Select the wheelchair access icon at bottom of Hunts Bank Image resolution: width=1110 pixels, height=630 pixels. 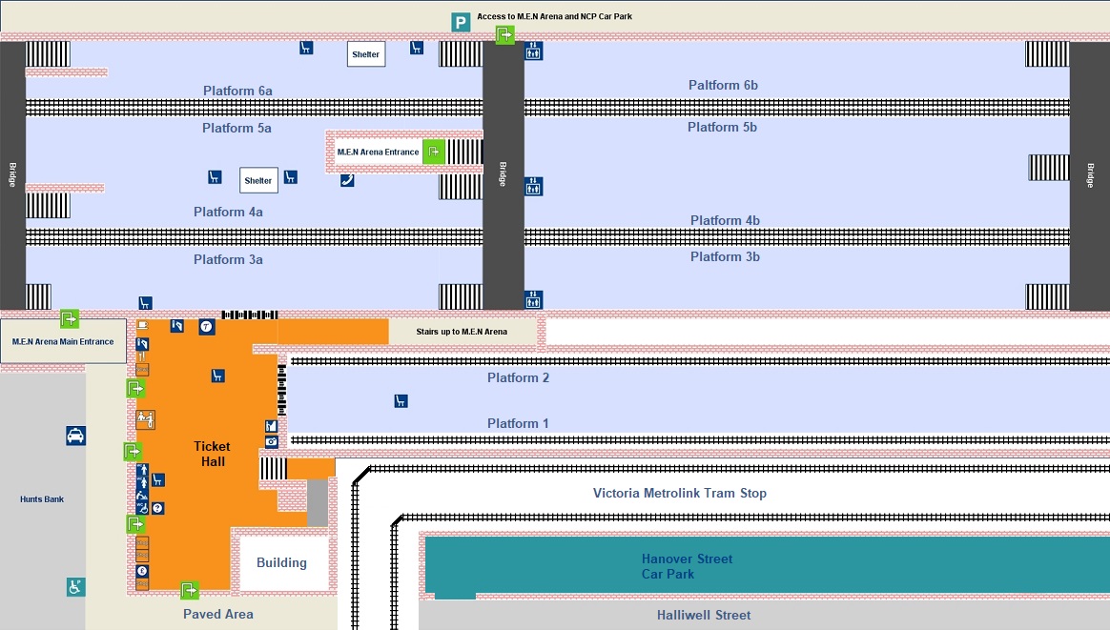coord(75,586)
